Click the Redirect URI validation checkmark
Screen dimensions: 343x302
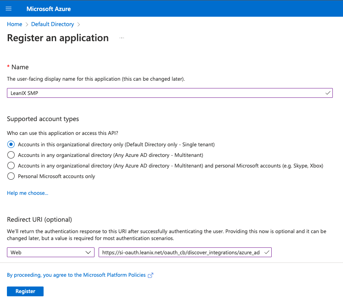(267, 252)
